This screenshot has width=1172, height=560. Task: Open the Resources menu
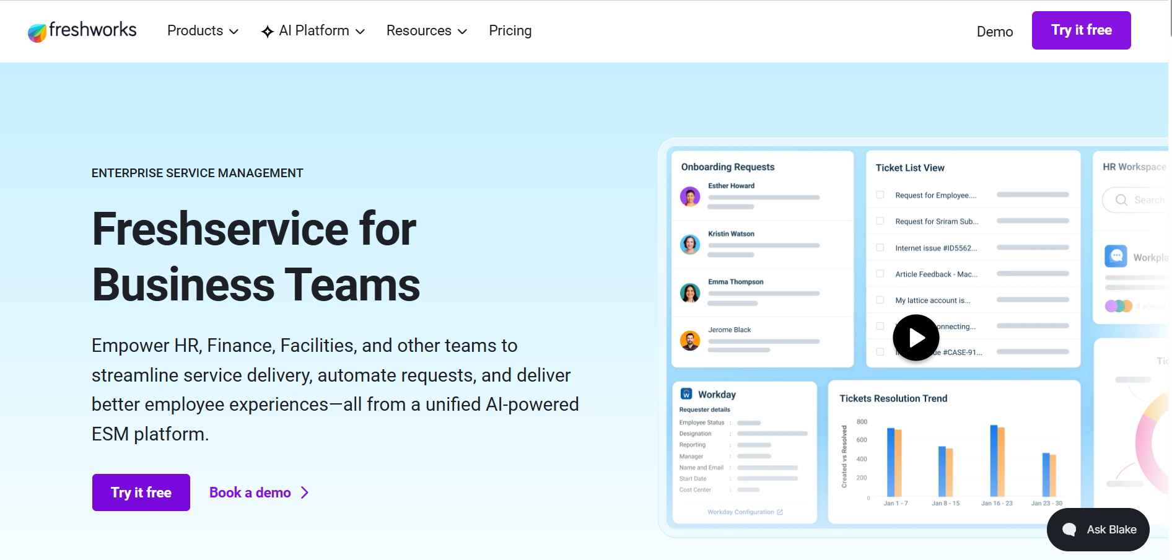coord(427,30)
